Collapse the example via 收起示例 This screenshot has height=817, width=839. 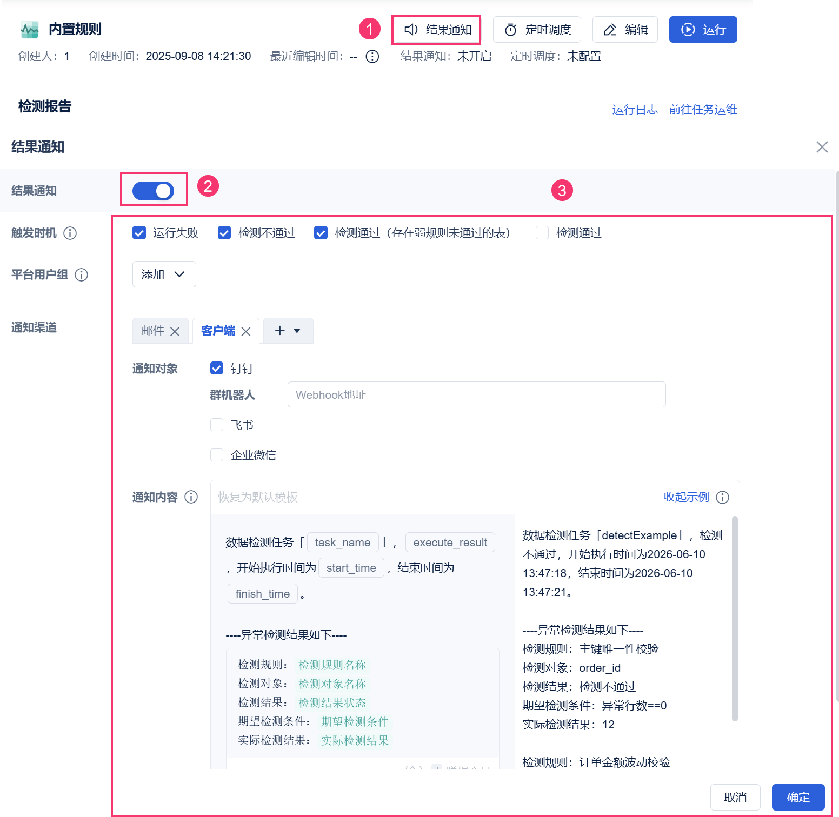click(687, 497)
